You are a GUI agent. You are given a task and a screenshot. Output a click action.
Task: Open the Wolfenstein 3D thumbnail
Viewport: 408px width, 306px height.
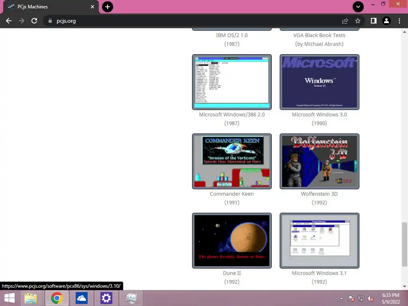click(x=320, y=161)
